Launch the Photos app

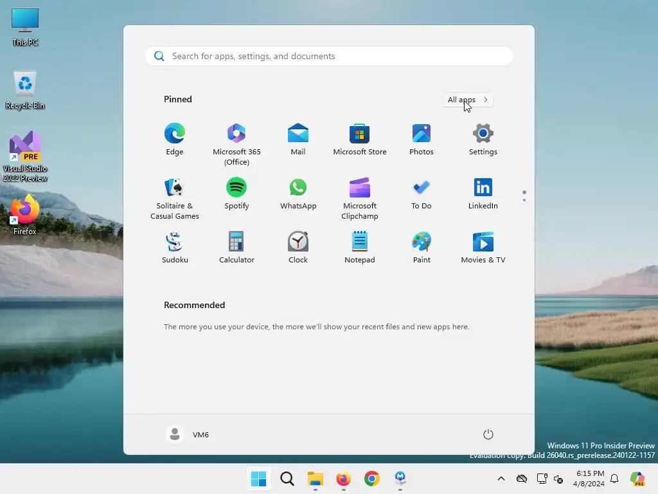[x=422, y=140]
